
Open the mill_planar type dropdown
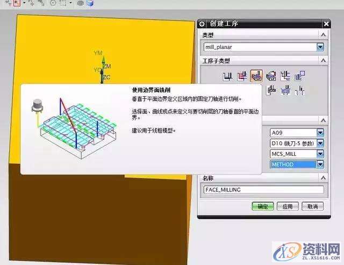(320, 47)
